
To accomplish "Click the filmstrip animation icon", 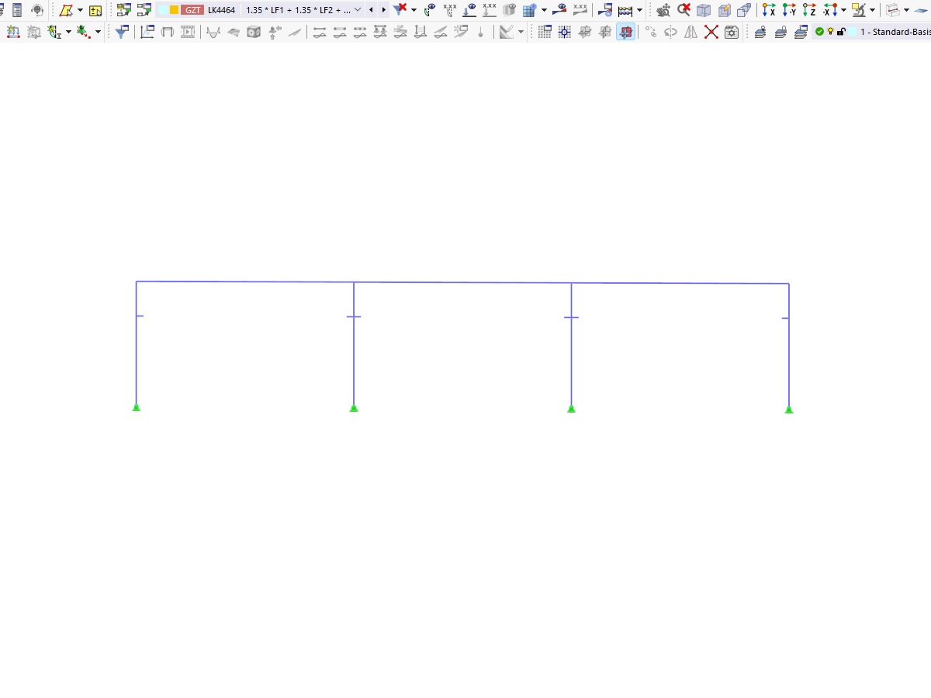I will tap(188, 32).
